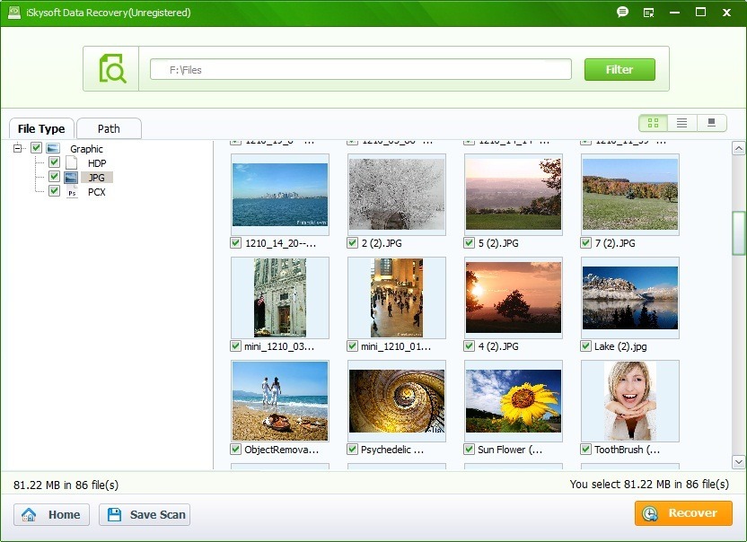This screenshot has height=542, width=747.
Task: Open the feedback chat icon in titlebar
Action: point(621,13)
